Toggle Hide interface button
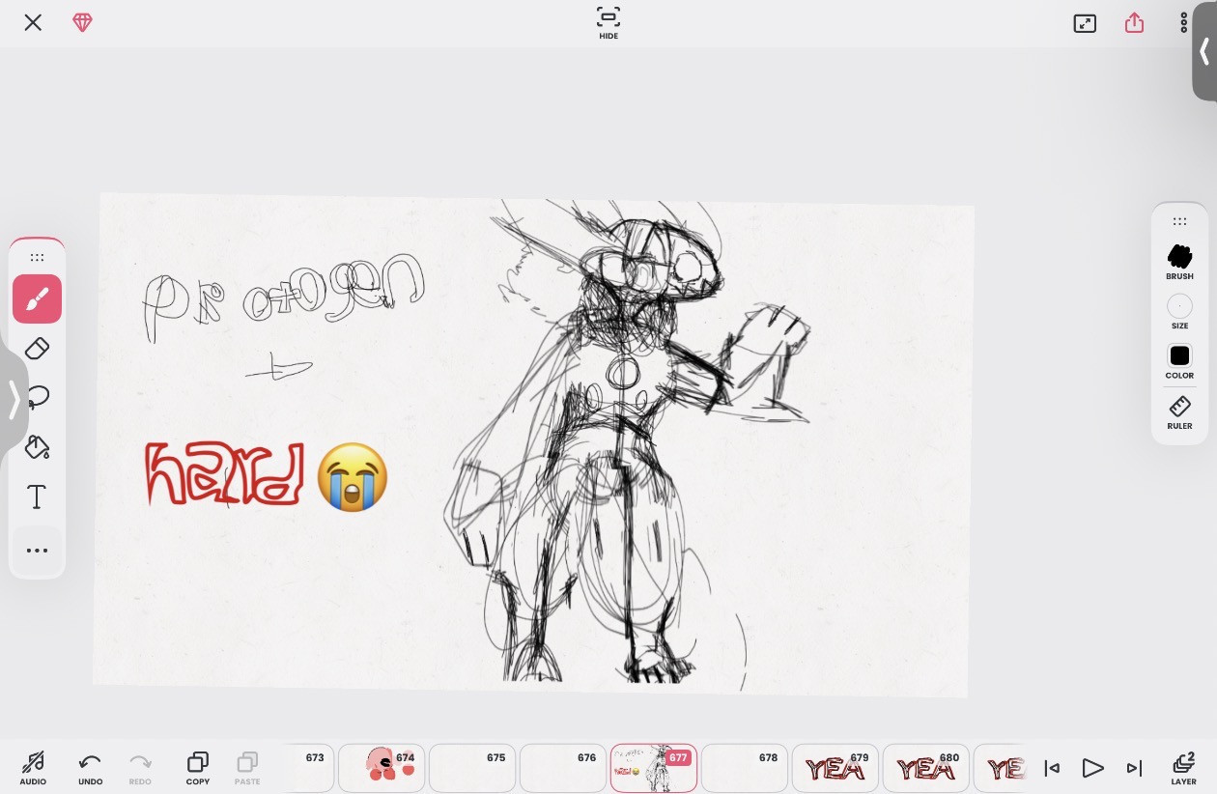Screen dimensions: 1217x794 (608, 23)
